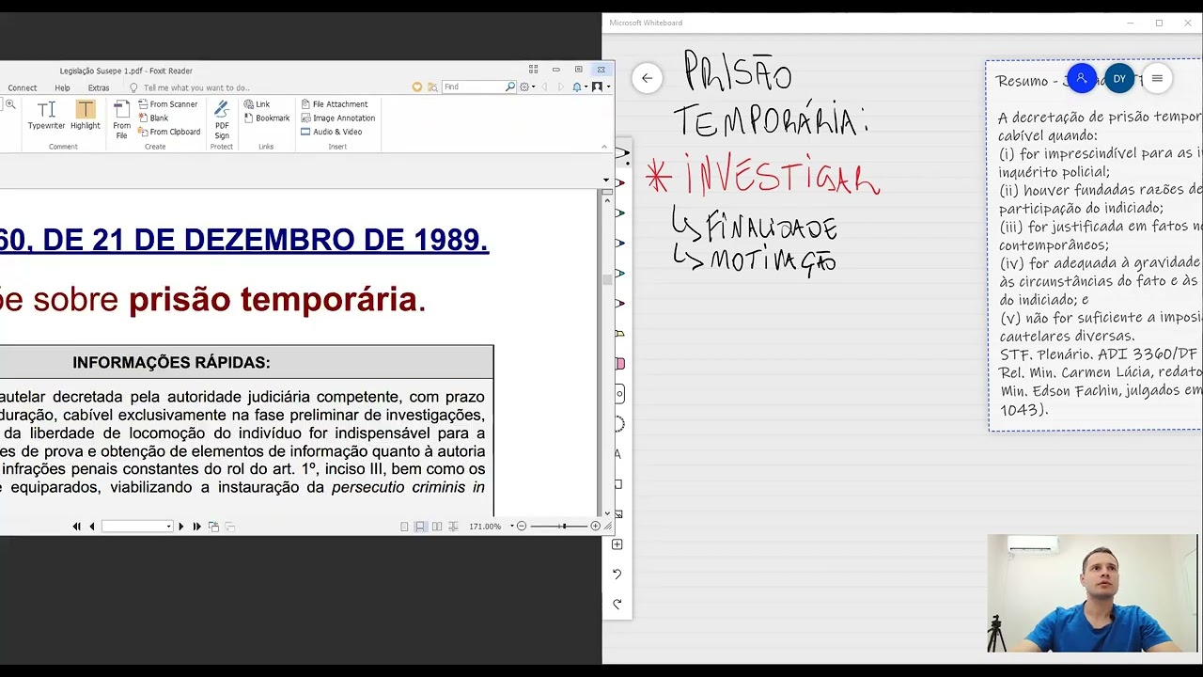Add an Image Annotation
The height and width of the screenshot is (677, 1203).
coord(337,118)
